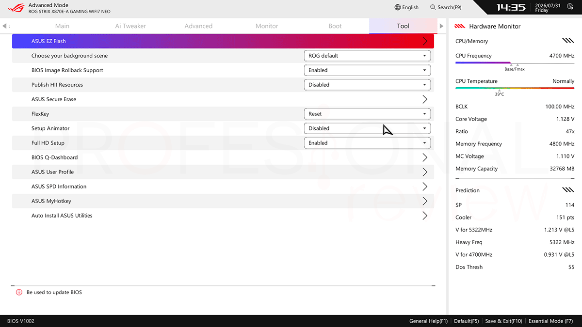Click ASUS MyHotkey label
Viewport: 582px width, 327px height.
[51, 201]
